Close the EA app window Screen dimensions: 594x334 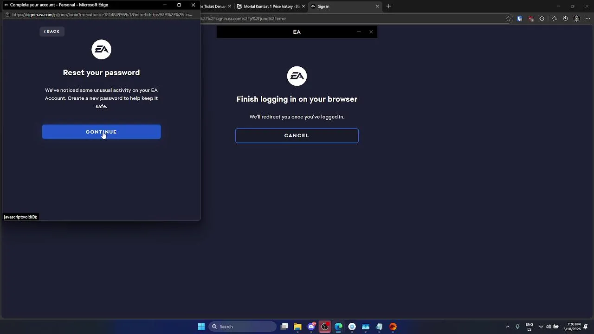point(371,32)
